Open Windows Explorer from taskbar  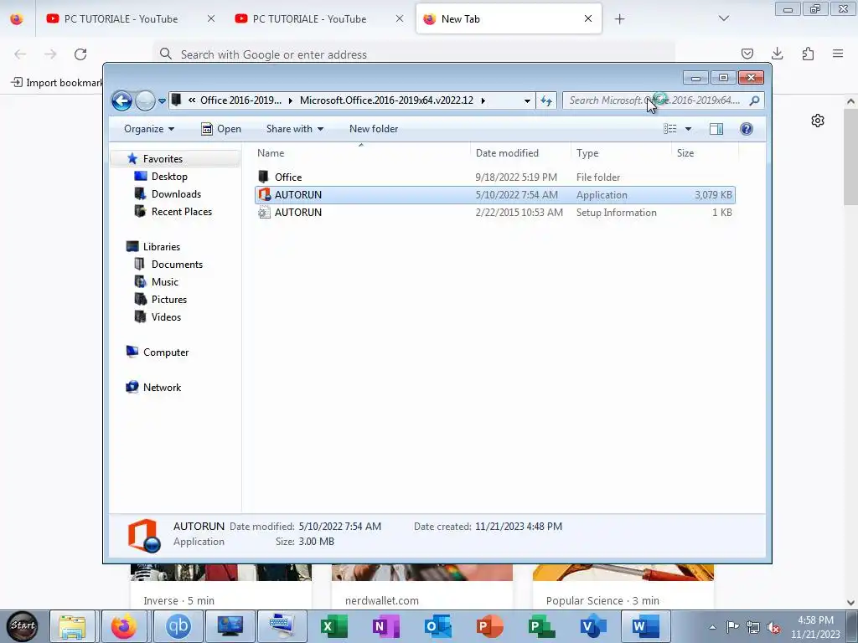pos(72,626)
